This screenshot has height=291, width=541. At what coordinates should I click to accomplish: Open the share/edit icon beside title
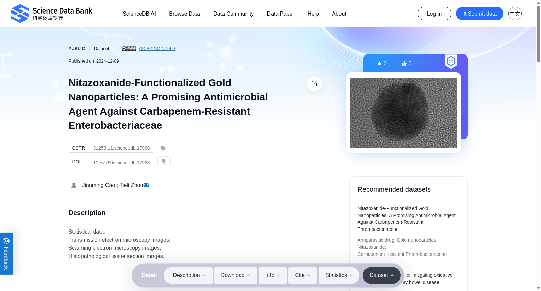[314, 83]
